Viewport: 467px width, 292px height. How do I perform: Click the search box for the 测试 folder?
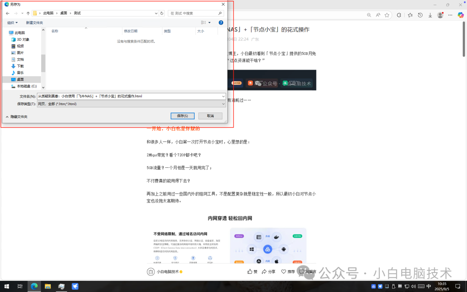point(196,13)
